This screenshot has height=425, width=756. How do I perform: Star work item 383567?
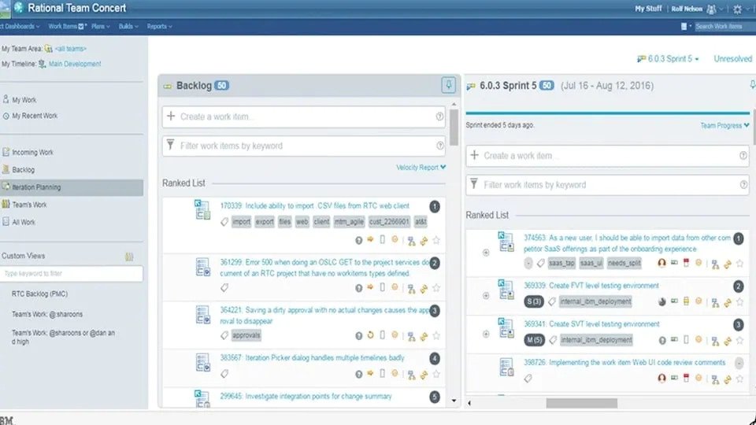point(436,374)
